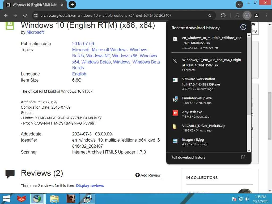Click the external-link icon beside Full download history
Screen dimensions: 272x204
coord(243,157)
